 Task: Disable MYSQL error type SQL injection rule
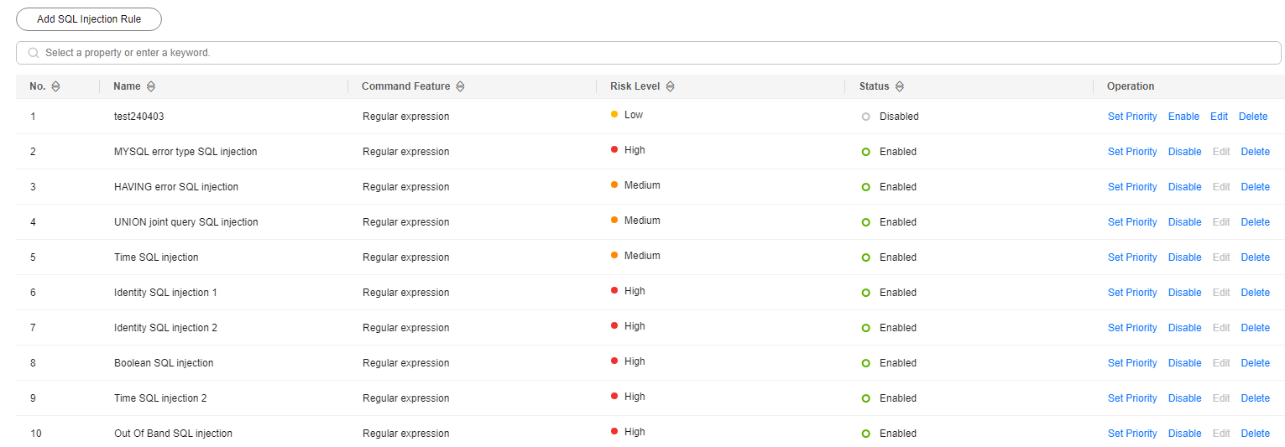point(1185,152)
